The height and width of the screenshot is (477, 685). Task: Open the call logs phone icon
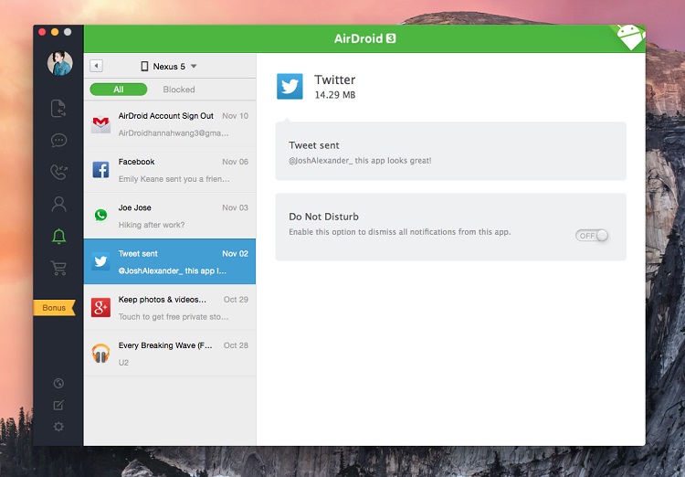click(x=58, y=173)
